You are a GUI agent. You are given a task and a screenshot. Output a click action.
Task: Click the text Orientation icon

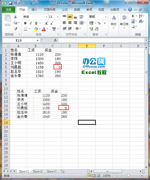77,29
